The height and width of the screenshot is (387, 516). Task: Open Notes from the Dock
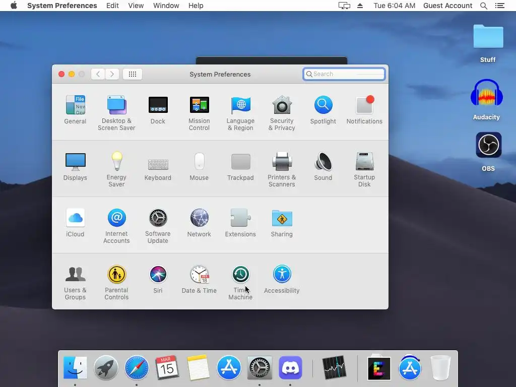[x=198, y=367]
